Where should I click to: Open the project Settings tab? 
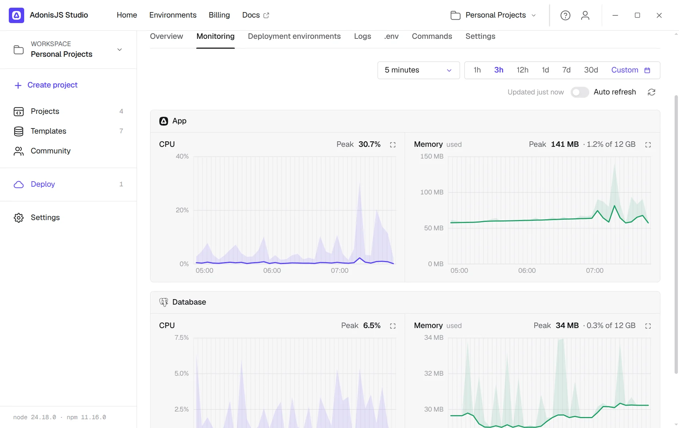point(480,36)
